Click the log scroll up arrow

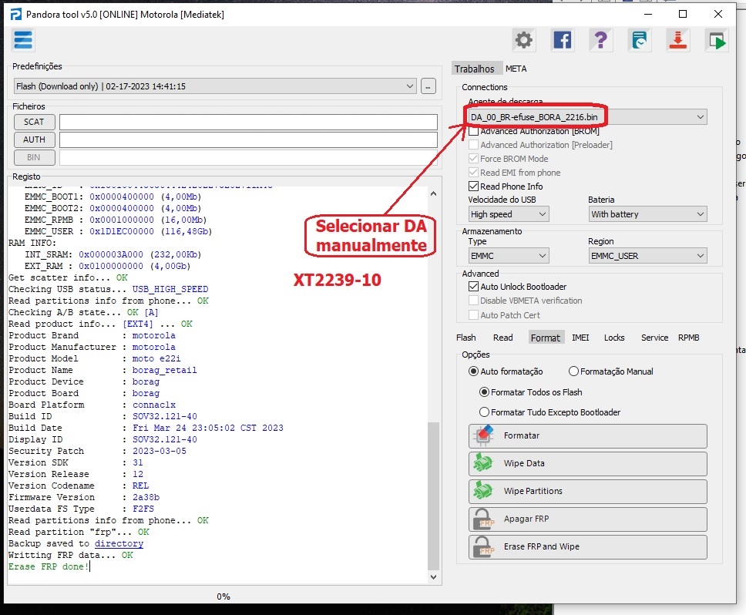[433, 193]
